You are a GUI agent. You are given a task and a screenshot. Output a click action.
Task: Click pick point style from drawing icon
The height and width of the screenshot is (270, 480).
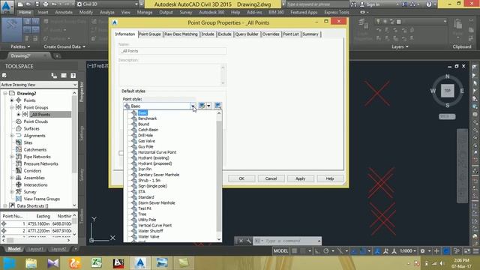click(217, 106)
